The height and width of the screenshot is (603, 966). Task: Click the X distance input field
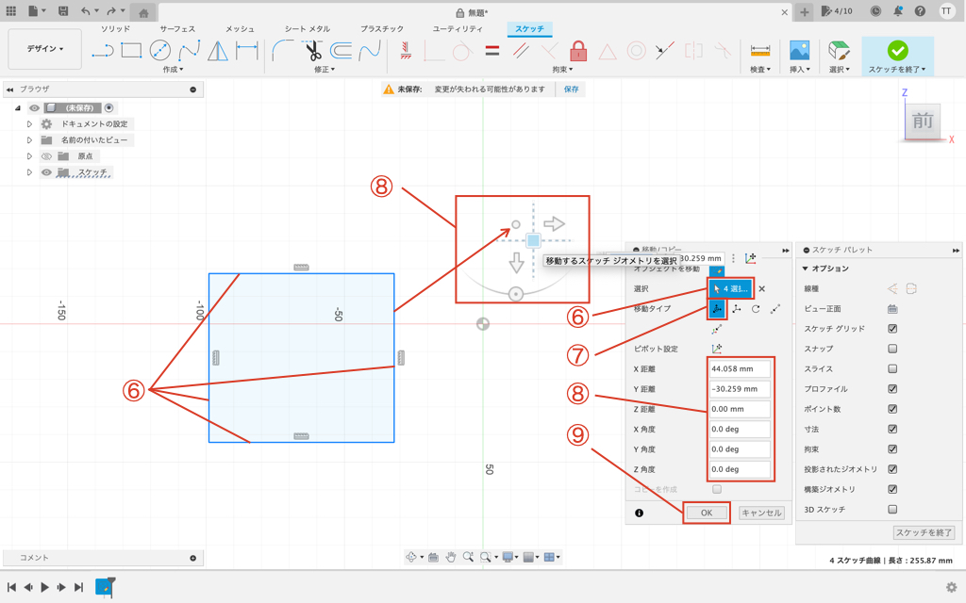740,369
